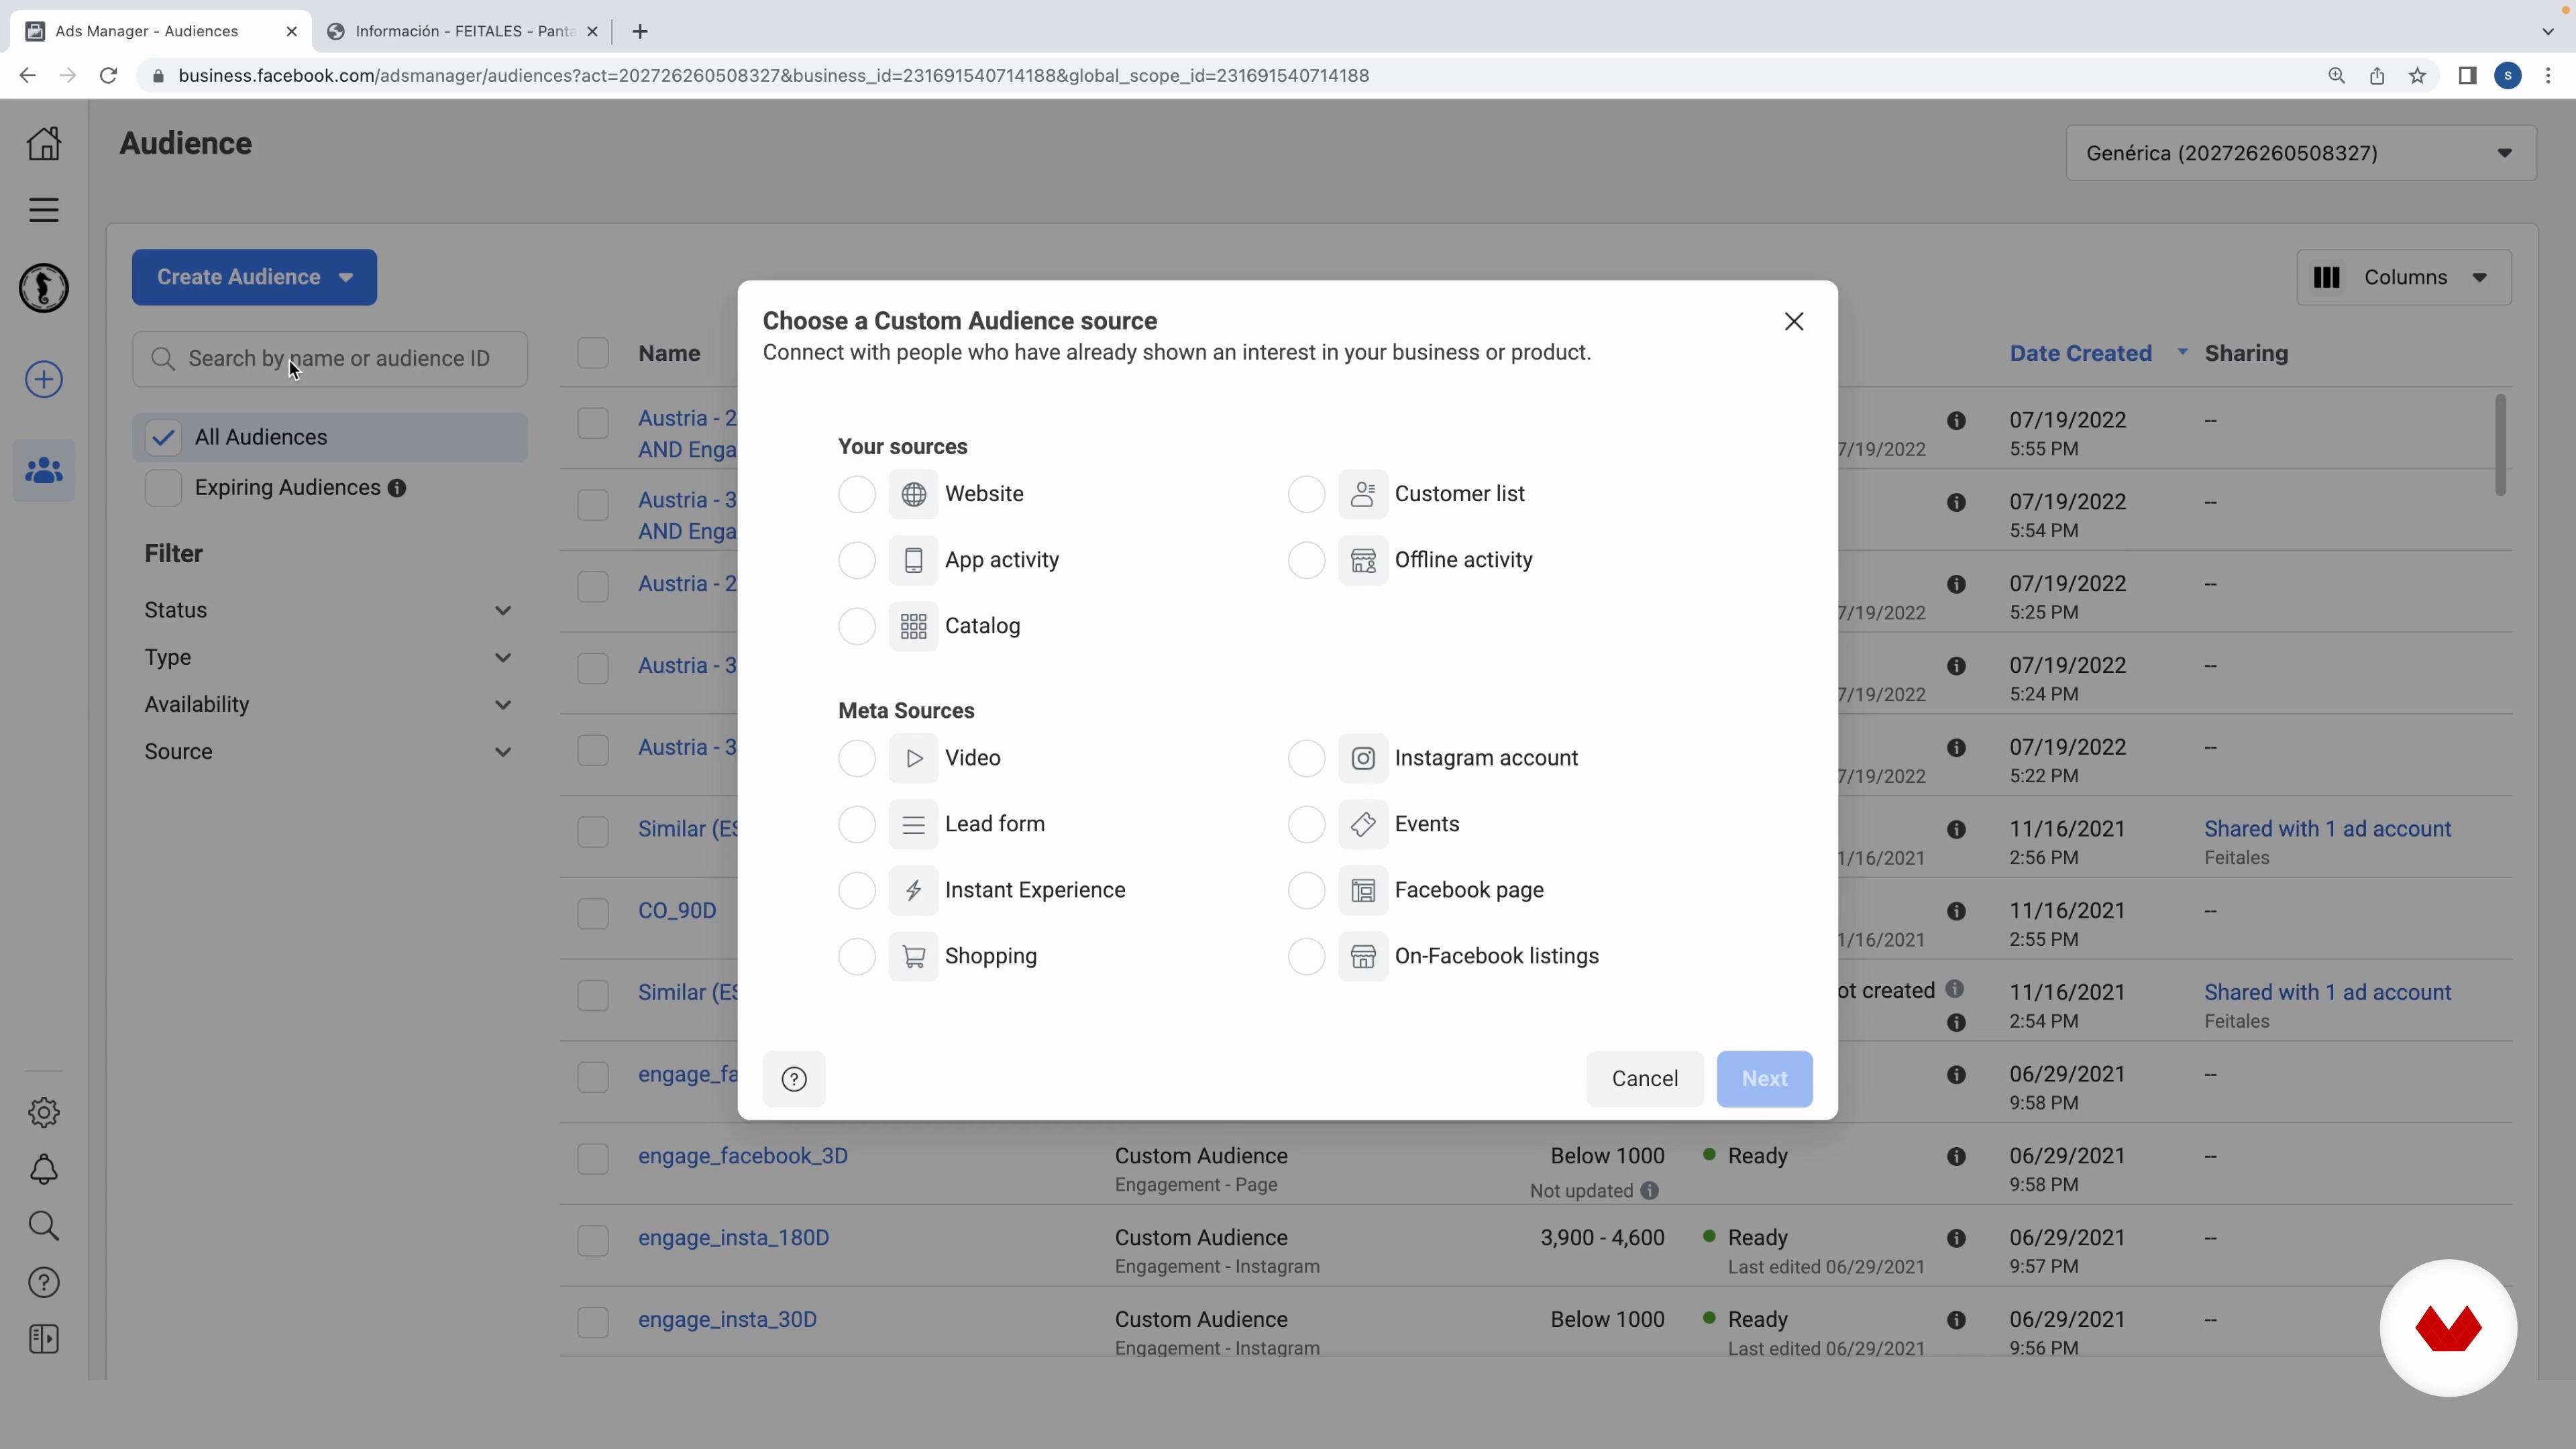Select the Facebook page radio button
This screenshot has width=2576, height=1449.
(x=1306, y=890)
